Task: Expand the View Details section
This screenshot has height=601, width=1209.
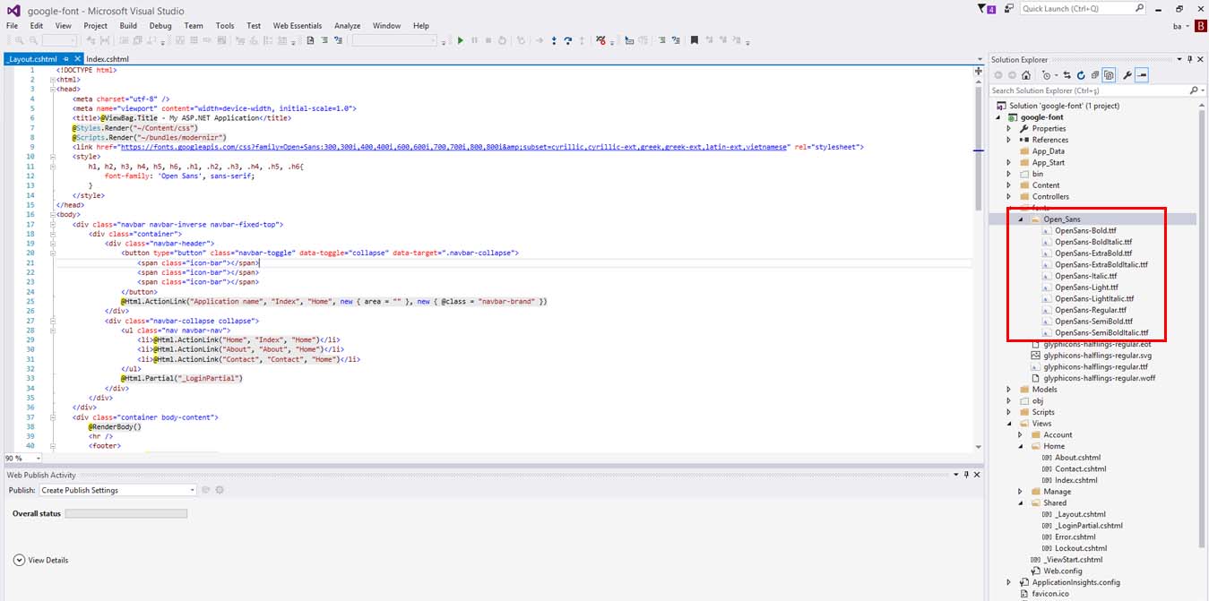Action: click(x=20, y=560)
